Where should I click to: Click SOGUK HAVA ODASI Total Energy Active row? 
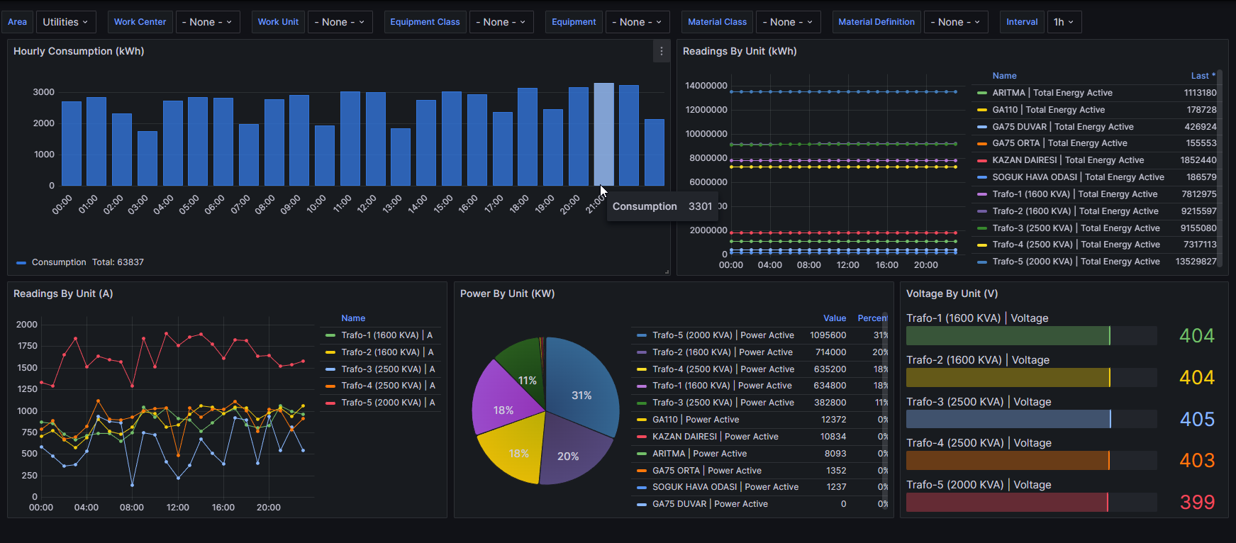1096,177
